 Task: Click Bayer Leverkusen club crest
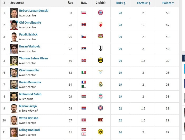101,36
